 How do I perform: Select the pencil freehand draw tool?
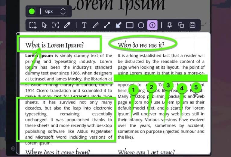click(x=96, y=25)
